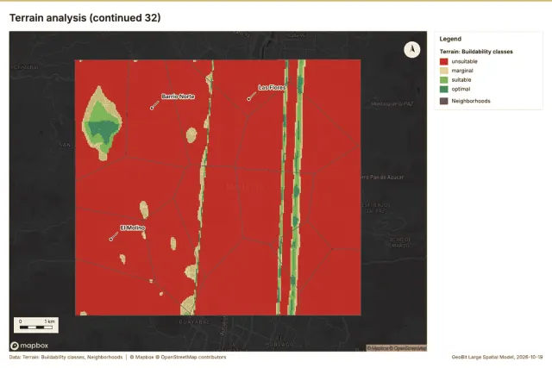Click the 'Ocho de Marzo' basemap label

click(400, 243)
